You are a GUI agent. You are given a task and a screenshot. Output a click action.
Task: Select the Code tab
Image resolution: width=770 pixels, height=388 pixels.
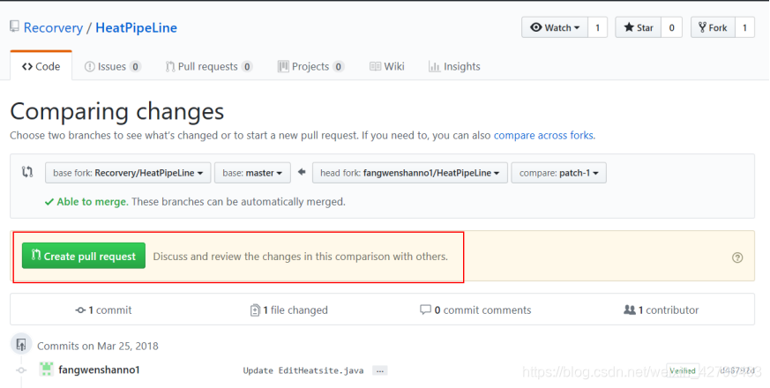[41, 66]
